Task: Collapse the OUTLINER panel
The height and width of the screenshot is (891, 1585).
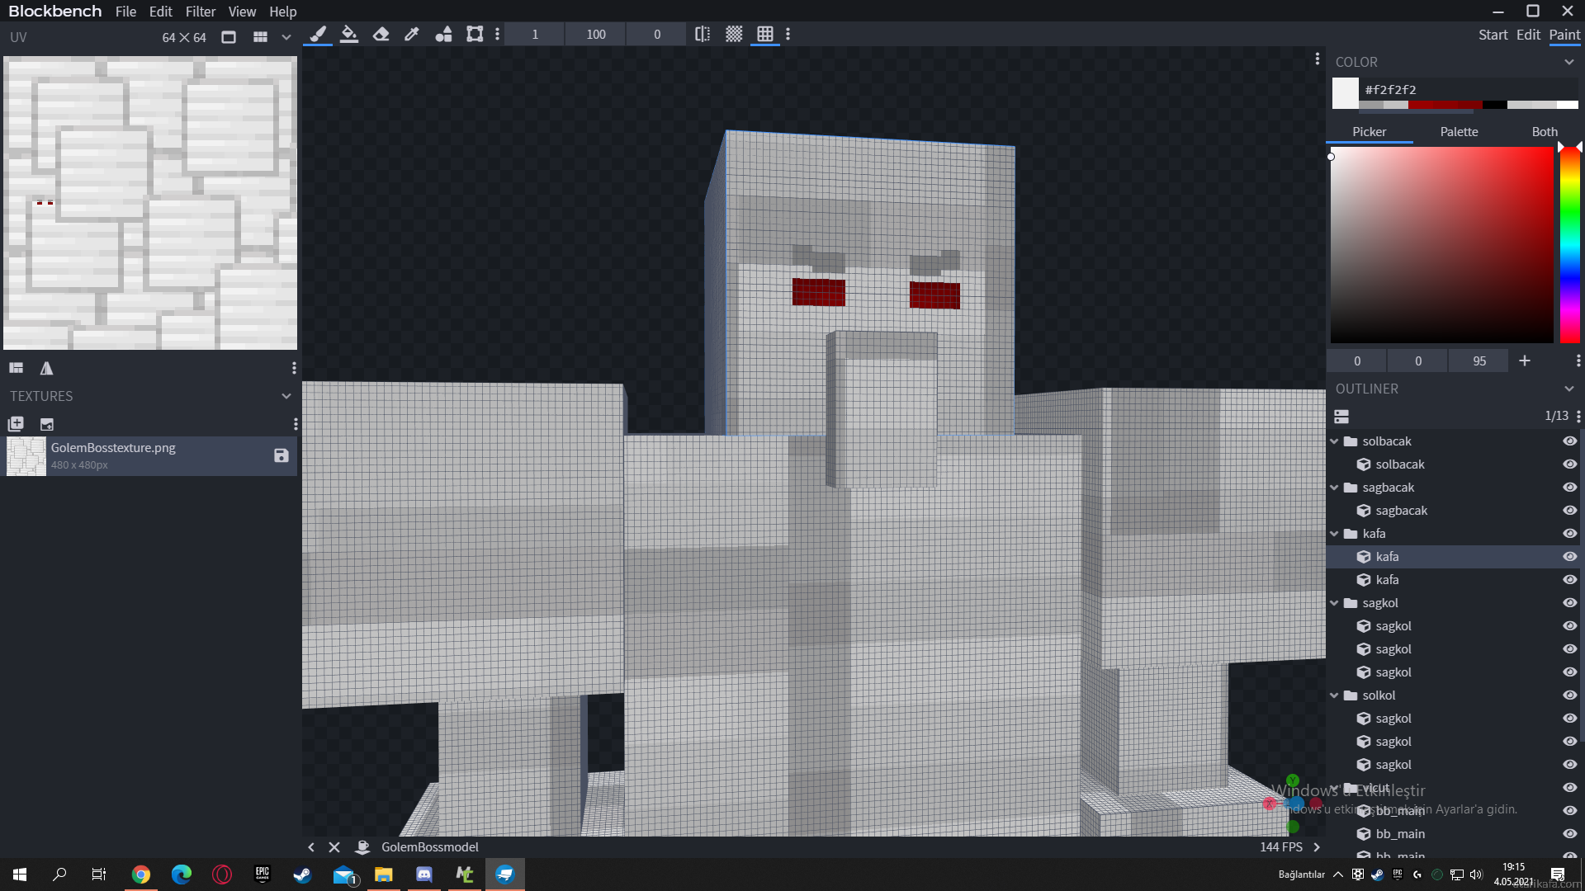Action: tap(1568, 389)
